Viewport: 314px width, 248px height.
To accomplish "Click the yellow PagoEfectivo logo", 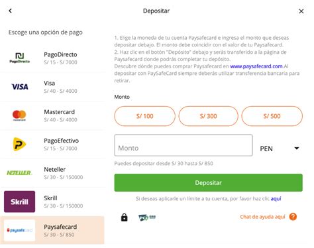I will pyautogui.click(x=19, y=144).
